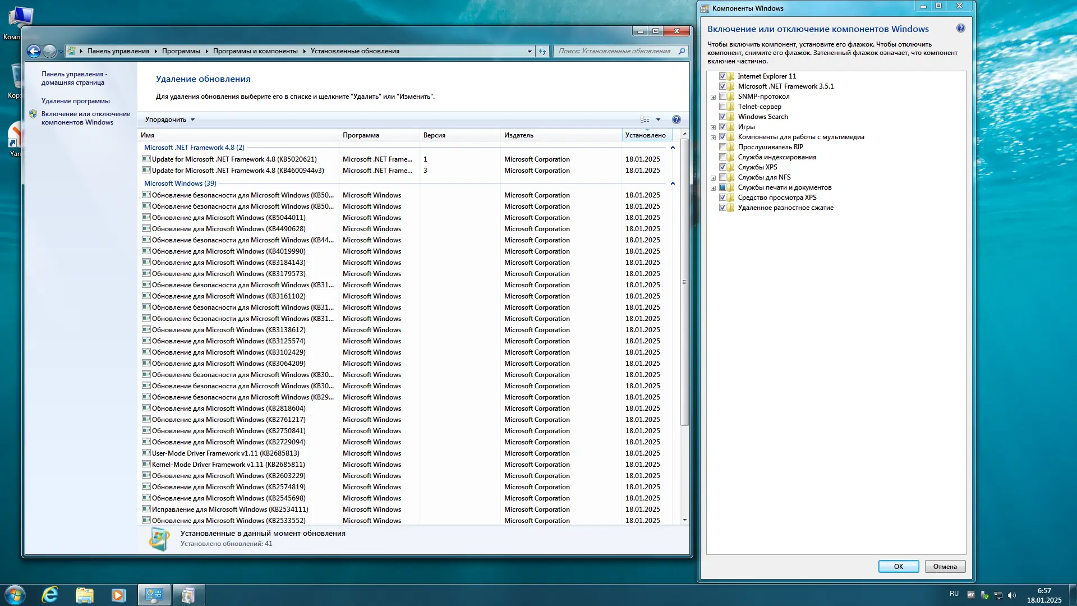
Task: Select Программы in the breadcrumb path
Action: [x=181, y=51]
